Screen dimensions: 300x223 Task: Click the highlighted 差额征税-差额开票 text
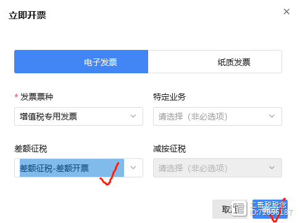[54, 168]
